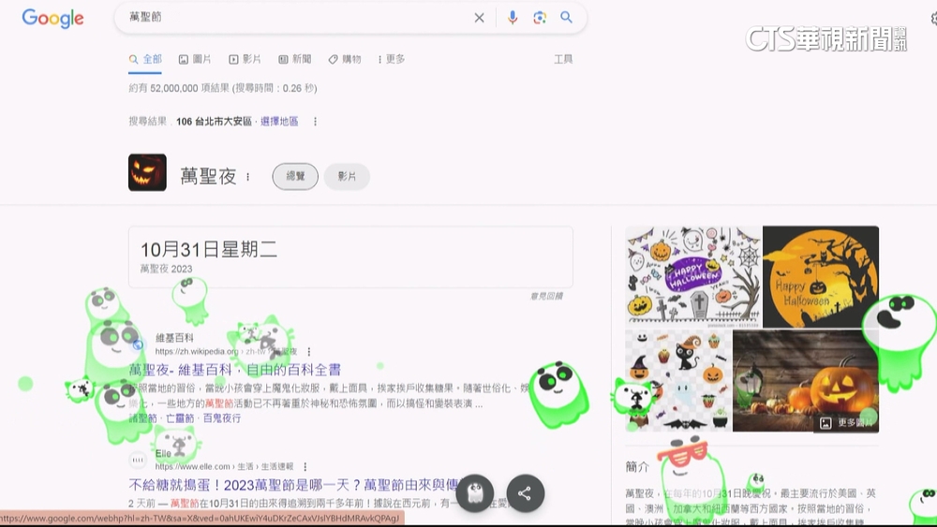Click the 意見回饋 feedback link
The width and height of the screenshot is (937, 527).
click(546, 296)
